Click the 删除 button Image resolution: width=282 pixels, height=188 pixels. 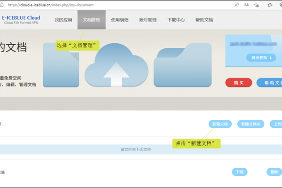pyautogui.click(x=274, y=172)
